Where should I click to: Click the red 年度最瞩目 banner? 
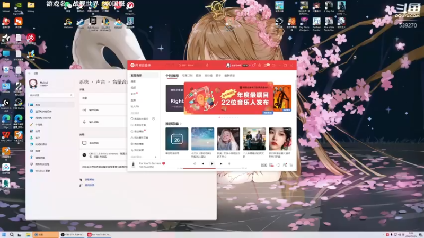coord(228,98)
